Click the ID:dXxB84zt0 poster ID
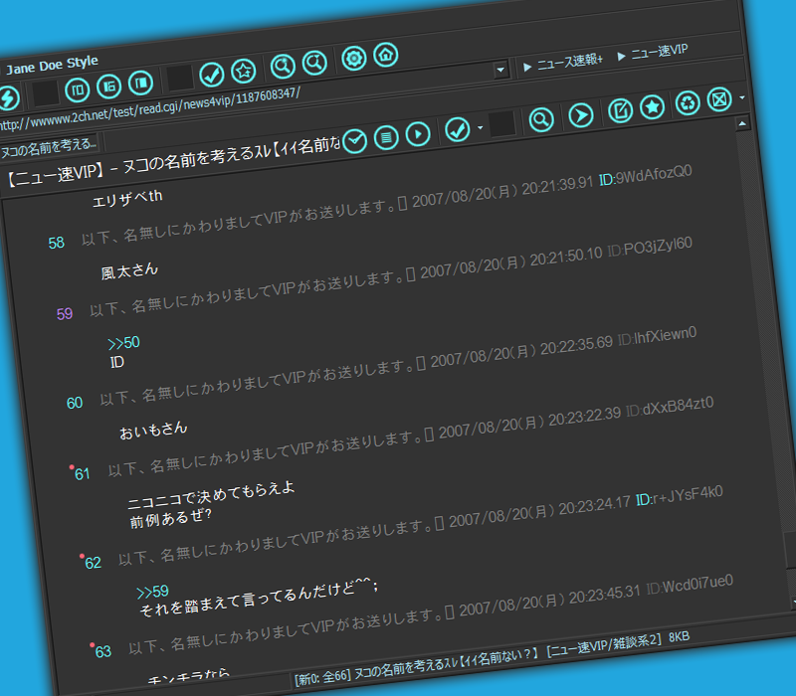This screenshot has width=796, height=696. tap(670, 408)
